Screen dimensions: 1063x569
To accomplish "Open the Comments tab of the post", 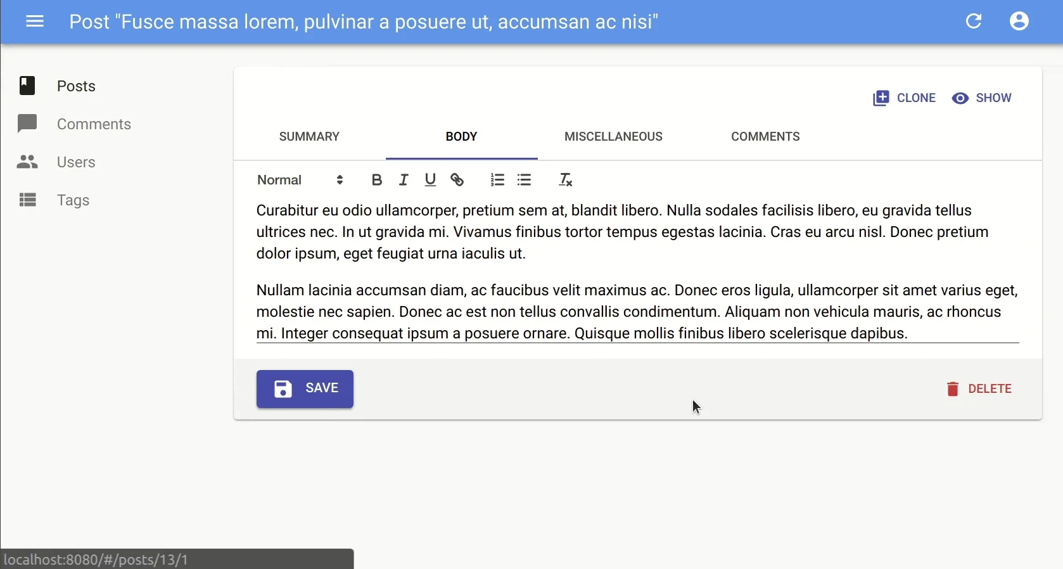I will [x=765, y=137].
